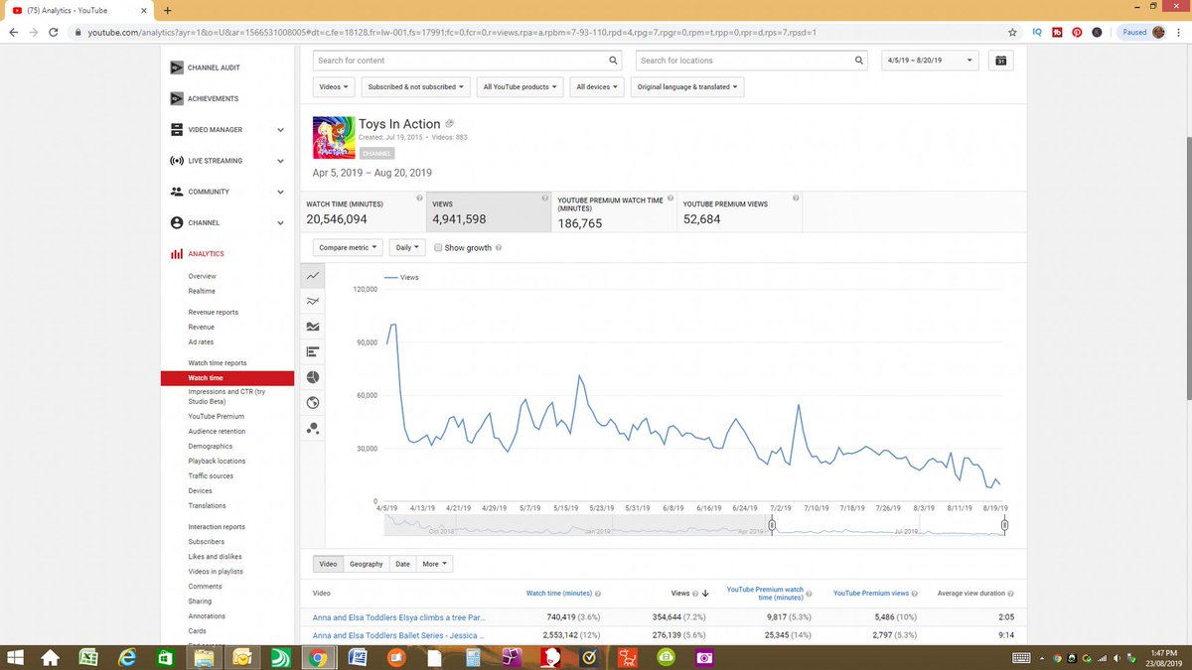The height and width of the screenshot is (670, 1192).
Task: Open the Pinterest extension icon
Action: click(x=1077, y=32)
